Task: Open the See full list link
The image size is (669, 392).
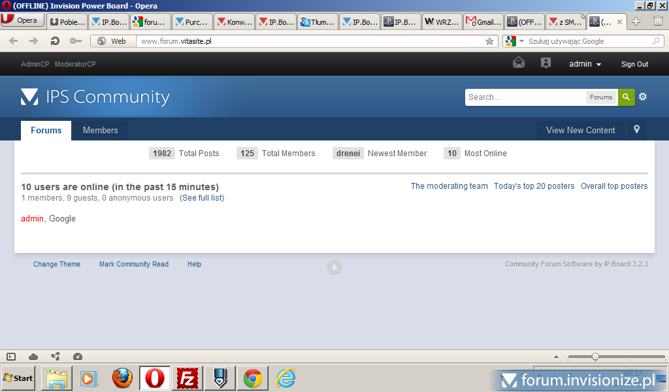Action: click(x=202, y=198)
